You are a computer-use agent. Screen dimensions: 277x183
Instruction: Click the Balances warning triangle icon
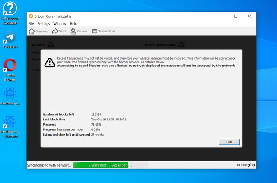[51, 44]
